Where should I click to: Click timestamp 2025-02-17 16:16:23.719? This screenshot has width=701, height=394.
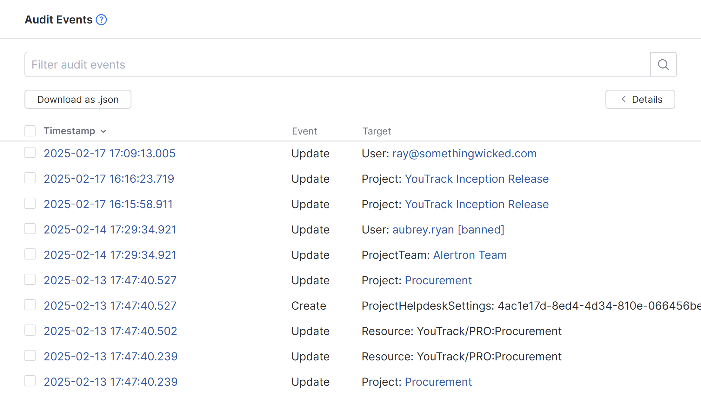109,179
